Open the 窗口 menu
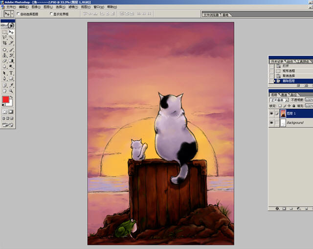 (x=99, y=7)
